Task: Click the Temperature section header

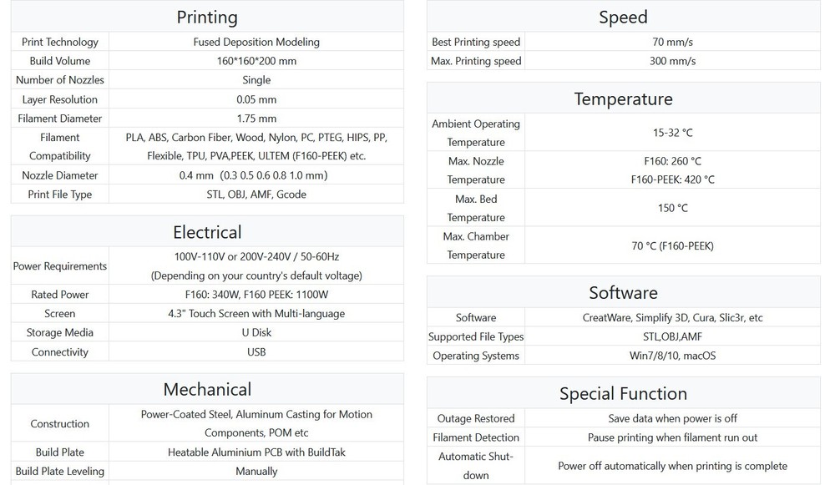Action: click(x=623, y=99)
